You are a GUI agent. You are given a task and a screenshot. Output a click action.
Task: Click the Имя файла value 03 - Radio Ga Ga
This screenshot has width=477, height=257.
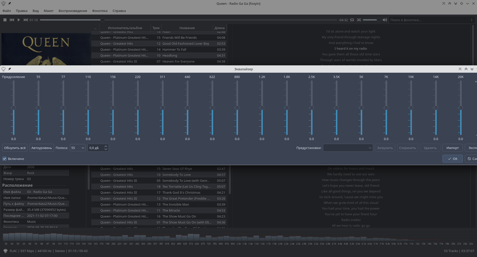point(40,192)
